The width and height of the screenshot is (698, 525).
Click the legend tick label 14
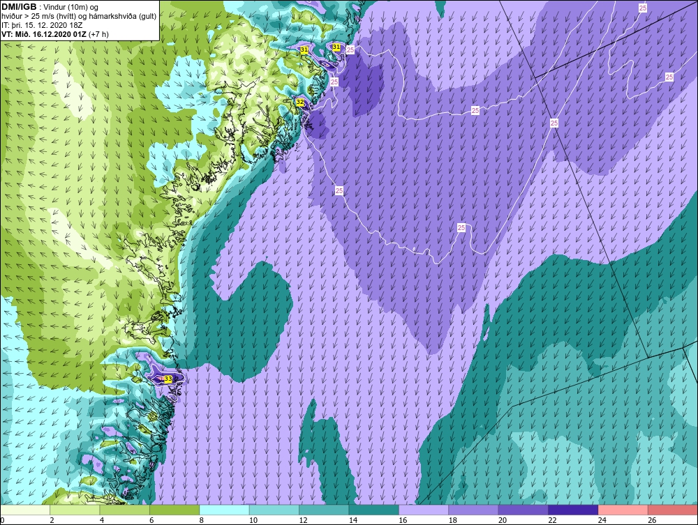353,520
